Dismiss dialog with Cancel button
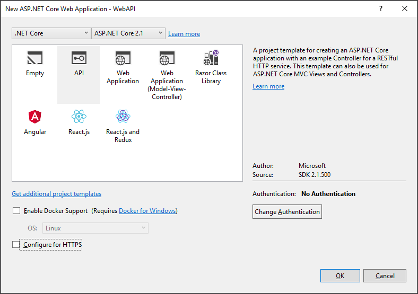The height and width of the screenshot is (294, 418). (x=385, y=275)
